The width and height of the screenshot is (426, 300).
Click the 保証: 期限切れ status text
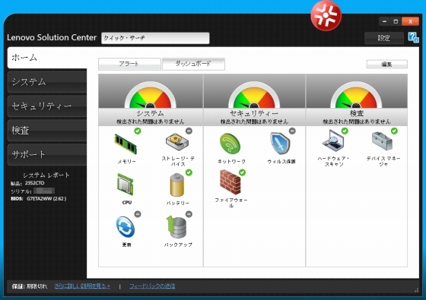[30, 286]
